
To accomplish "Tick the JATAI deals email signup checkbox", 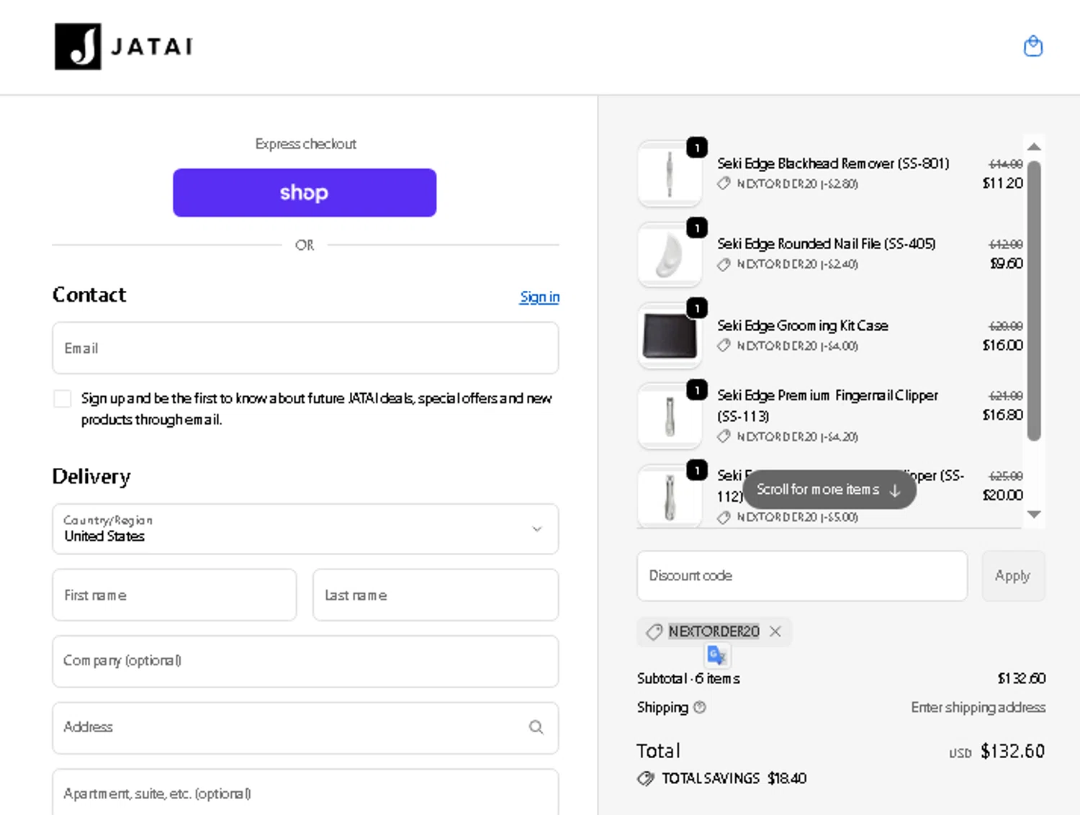I will pyautogui.click(x=63, y=399).
